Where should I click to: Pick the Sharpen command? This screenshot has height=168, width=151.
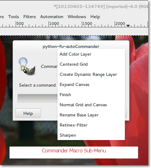(91, 135)
